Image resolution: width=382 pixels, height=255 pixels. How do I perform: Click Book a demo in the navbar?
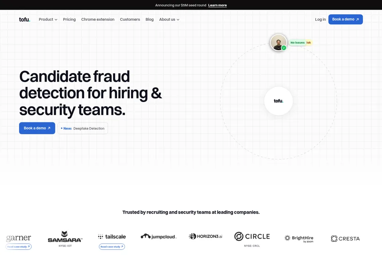(x=345, y=19)
